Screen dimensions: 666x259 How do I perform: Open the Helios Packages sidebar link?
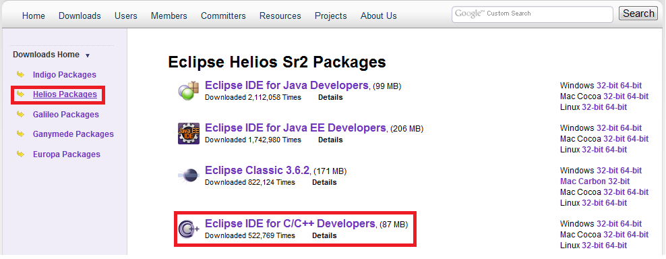(65, 94)
